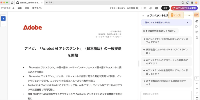
Task: Open security lock icon in right rail
Action: pyautogui.click(x=197, y=37)
